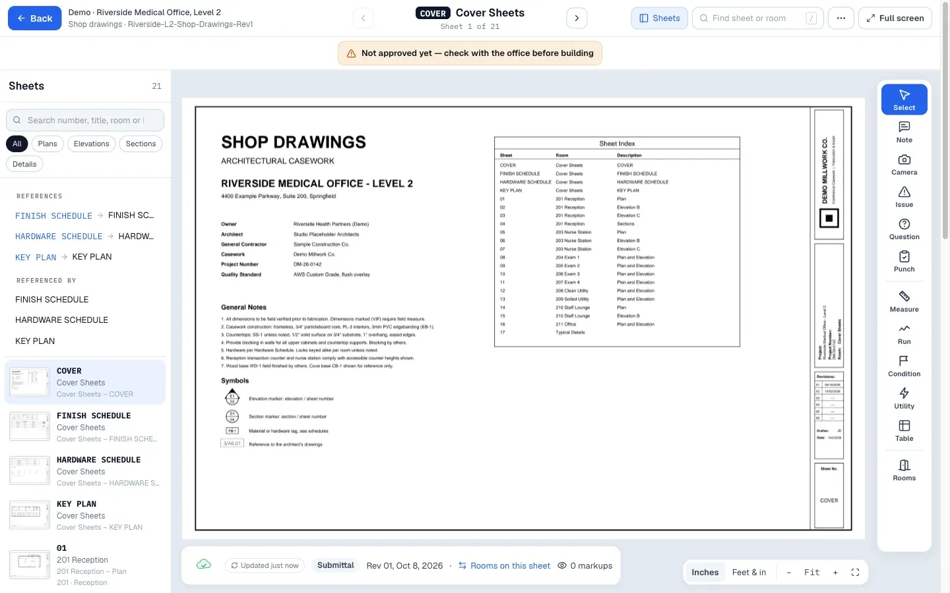Open the more options ellipsis menu

[840, 18]
